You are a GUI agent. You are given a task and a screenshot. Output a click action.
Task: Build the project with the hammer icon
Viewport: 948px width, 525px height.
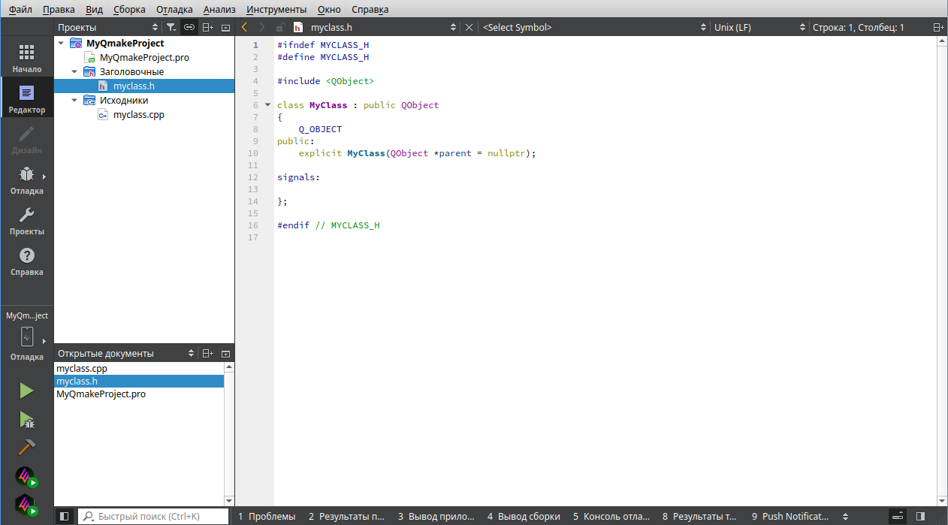tap(26, 448)
